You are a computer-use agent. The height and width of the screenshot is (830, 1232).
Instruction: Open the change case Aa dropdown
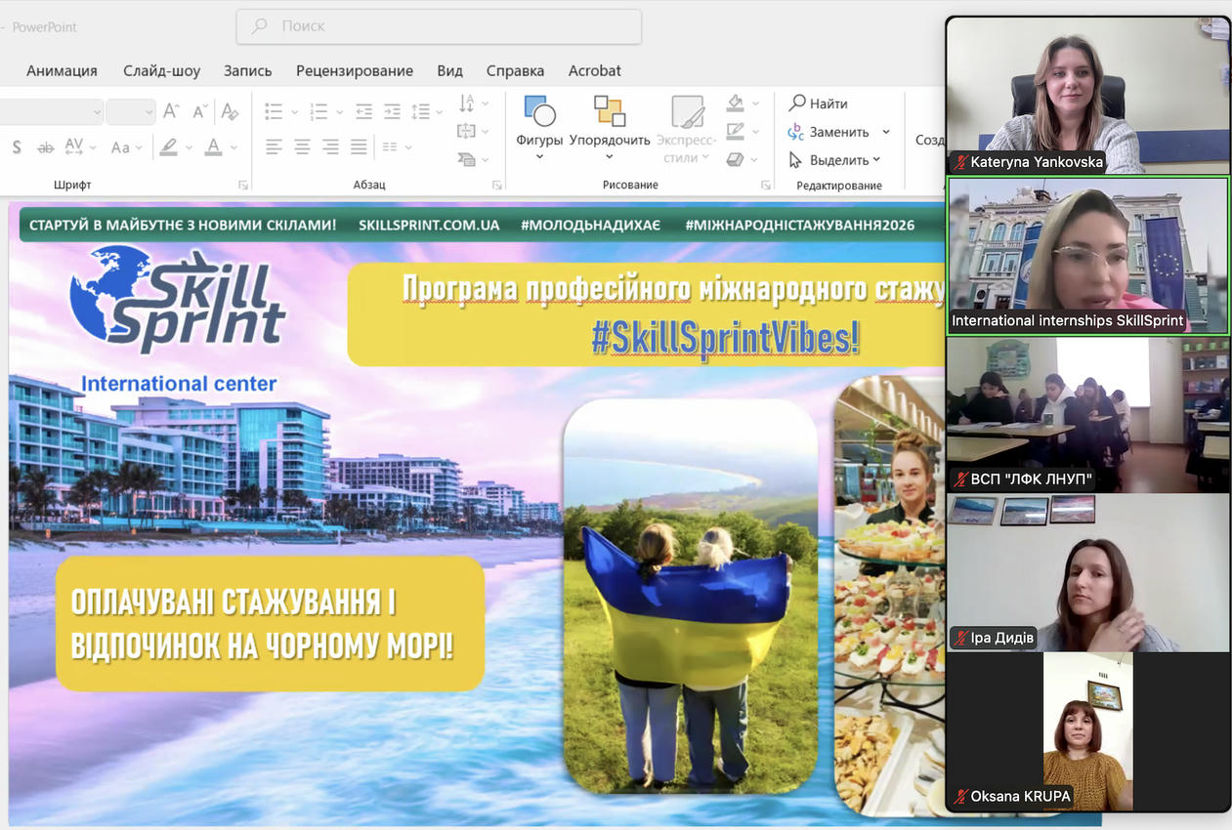tap(125, 147)
